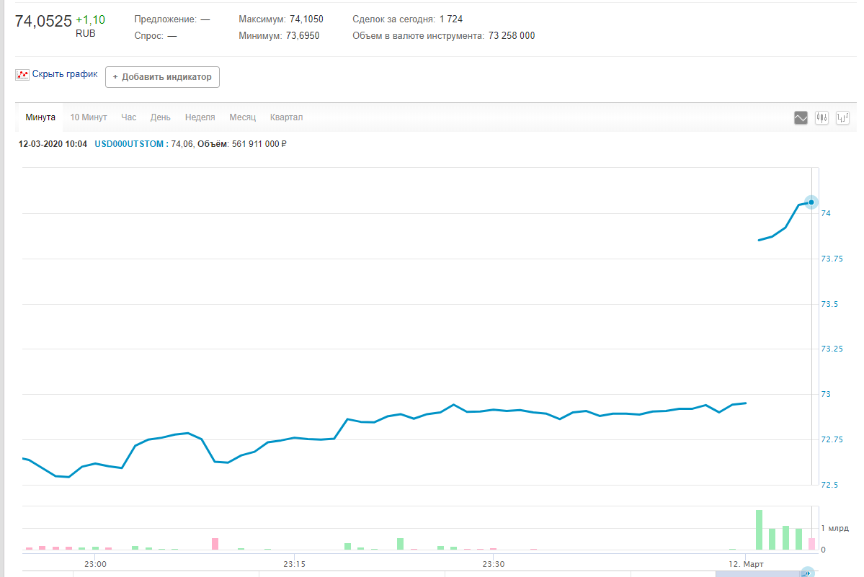
Task: Click the 23:15 time axis label
Action: (x=294, y=564)
